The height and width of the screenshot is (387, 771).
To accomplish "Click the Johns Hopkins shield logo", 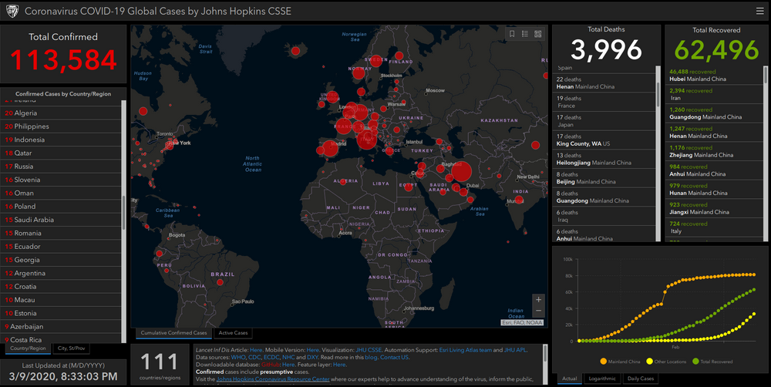I will (x=10, y=12).
